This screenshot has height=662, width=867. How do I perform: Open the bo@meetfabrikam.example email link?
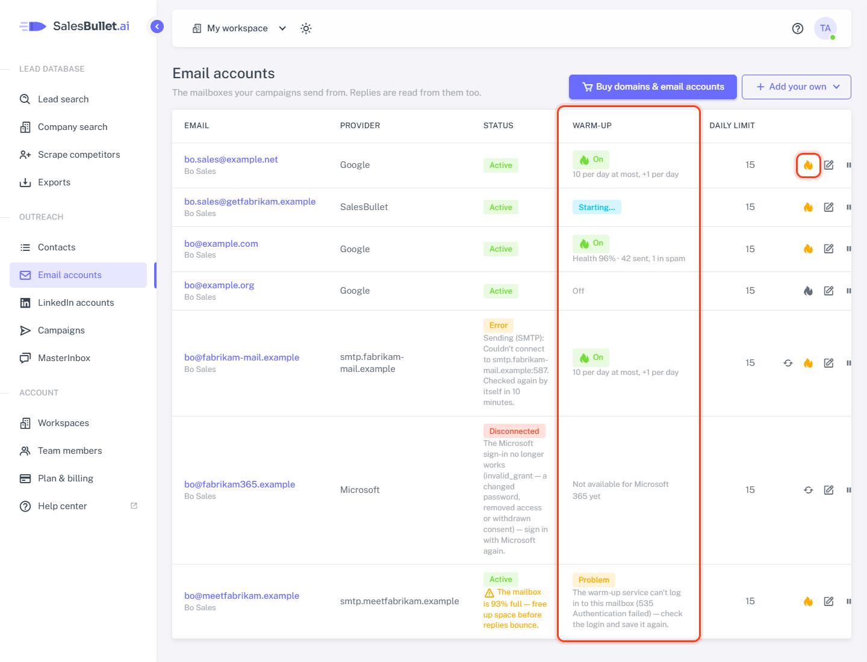(242, 596)
